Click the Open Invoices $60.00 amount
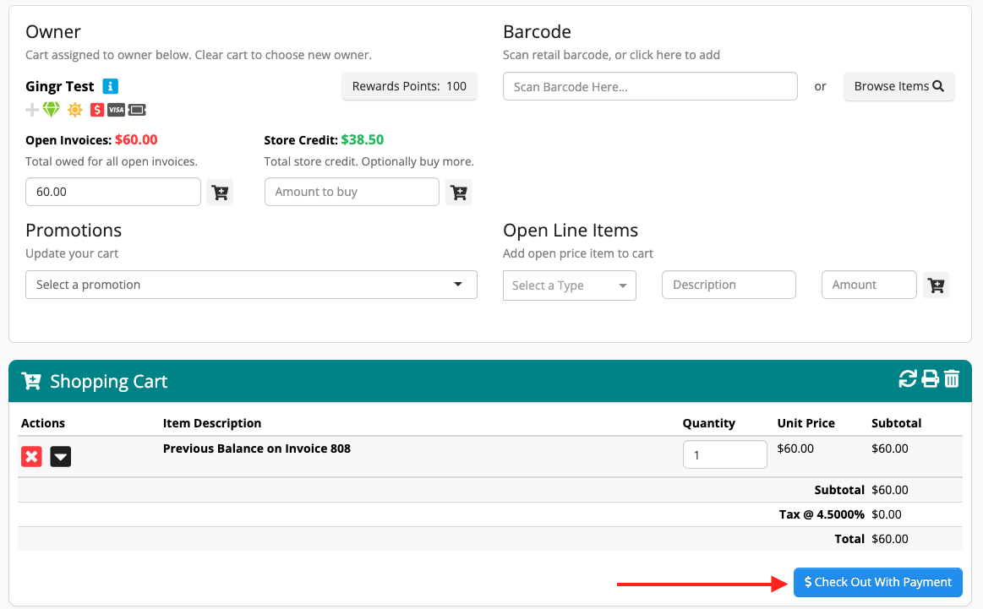Viewport: 983px width, 609px height. [136, 139]
